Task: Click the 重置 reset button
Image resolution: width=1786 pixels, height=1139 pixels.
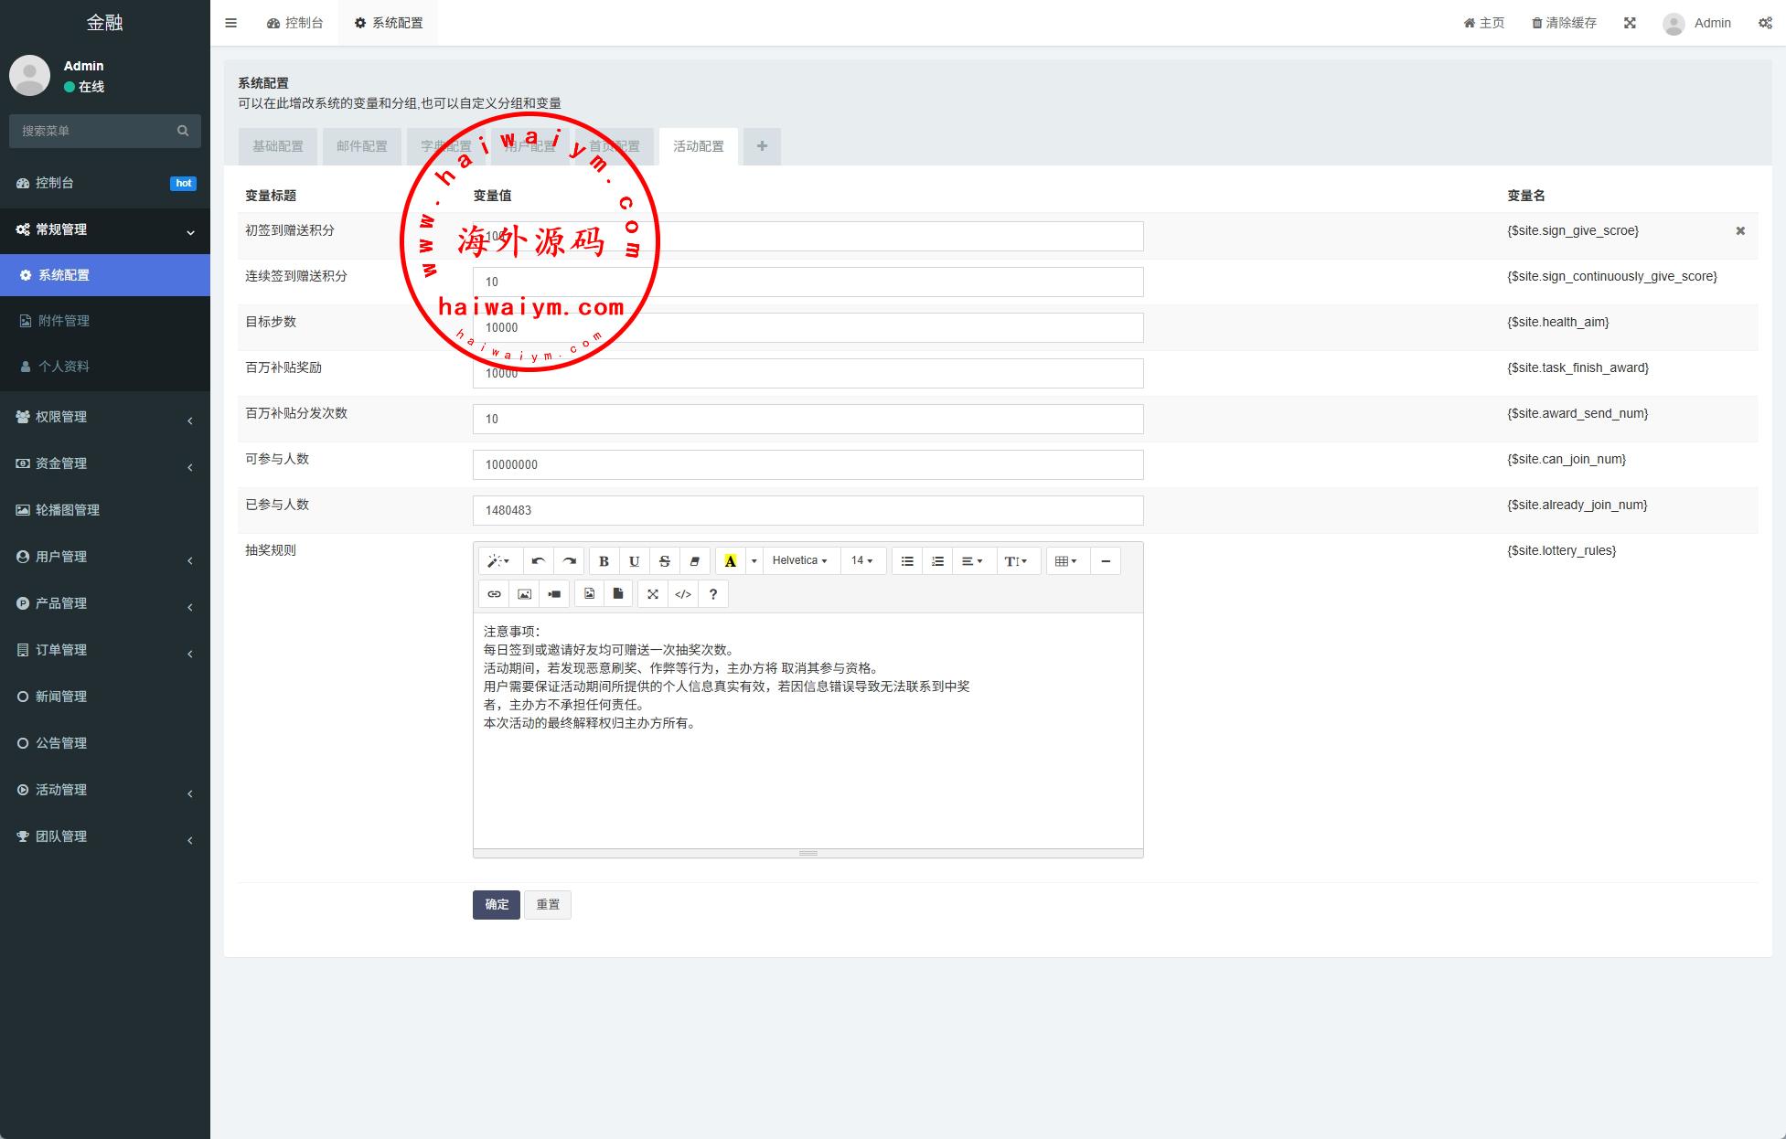Action: [548, 904]
